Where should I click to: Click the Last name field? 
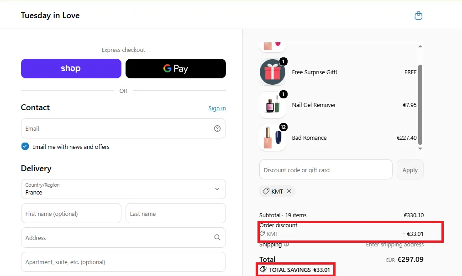click(x=176, y=214)
